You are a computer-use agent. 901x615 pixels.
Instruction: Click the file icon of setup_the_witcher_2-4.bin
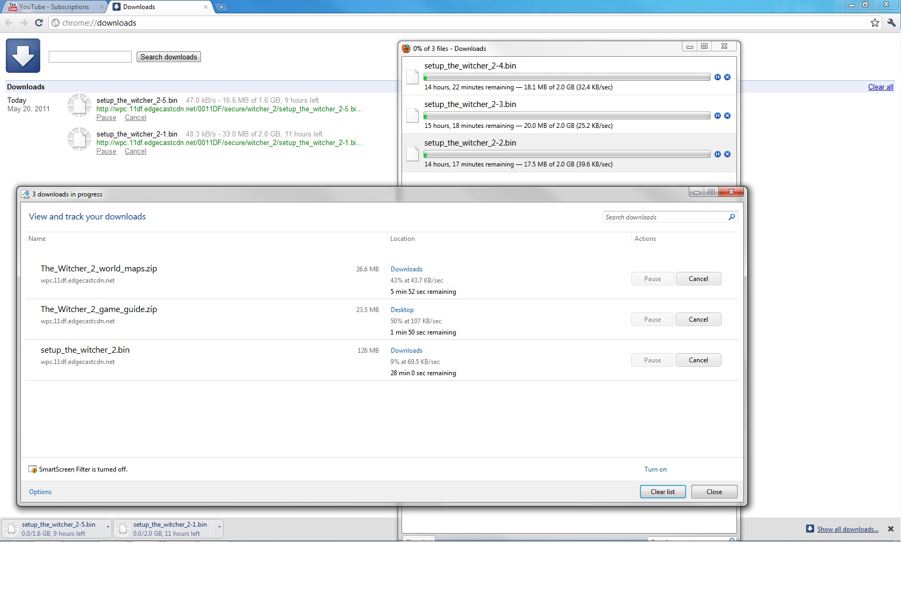tap(413, 77)
